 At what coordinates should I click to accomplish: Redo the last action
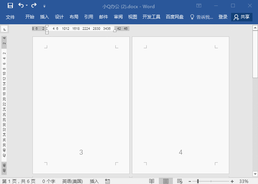[x=34, y=6]
